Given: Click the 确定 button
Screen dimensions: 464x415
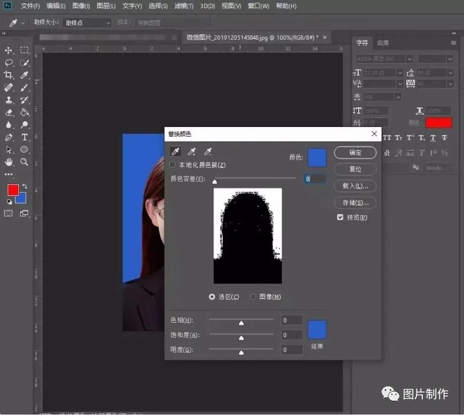Looking at the screenshot, I should 355,153.
